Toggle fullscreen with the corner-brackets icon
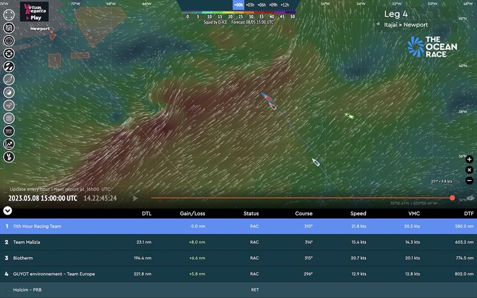This screenshot has height=298, width=477. 9,14
